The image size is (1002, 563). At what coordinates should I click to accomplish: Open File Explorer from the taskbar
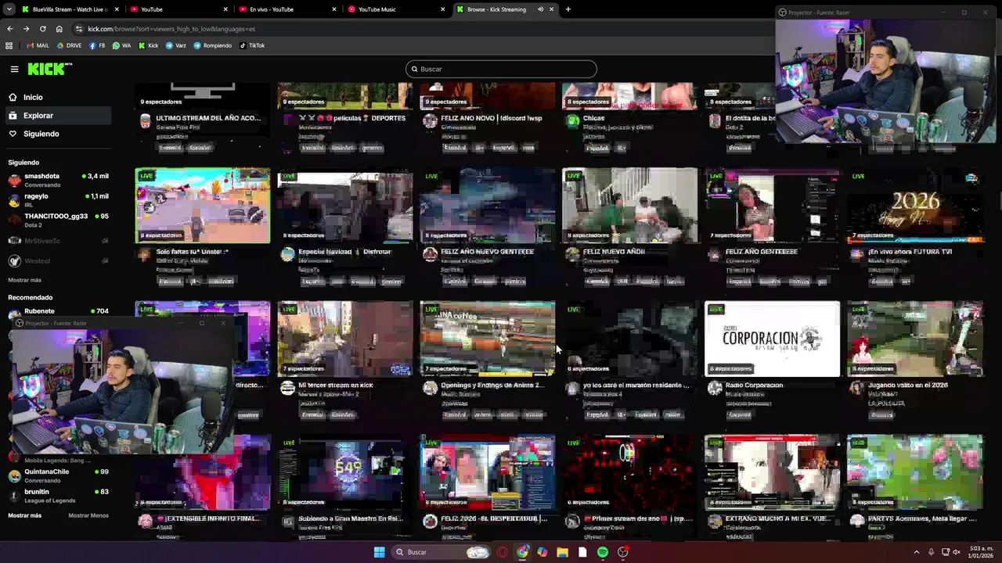tap(562, 552)
